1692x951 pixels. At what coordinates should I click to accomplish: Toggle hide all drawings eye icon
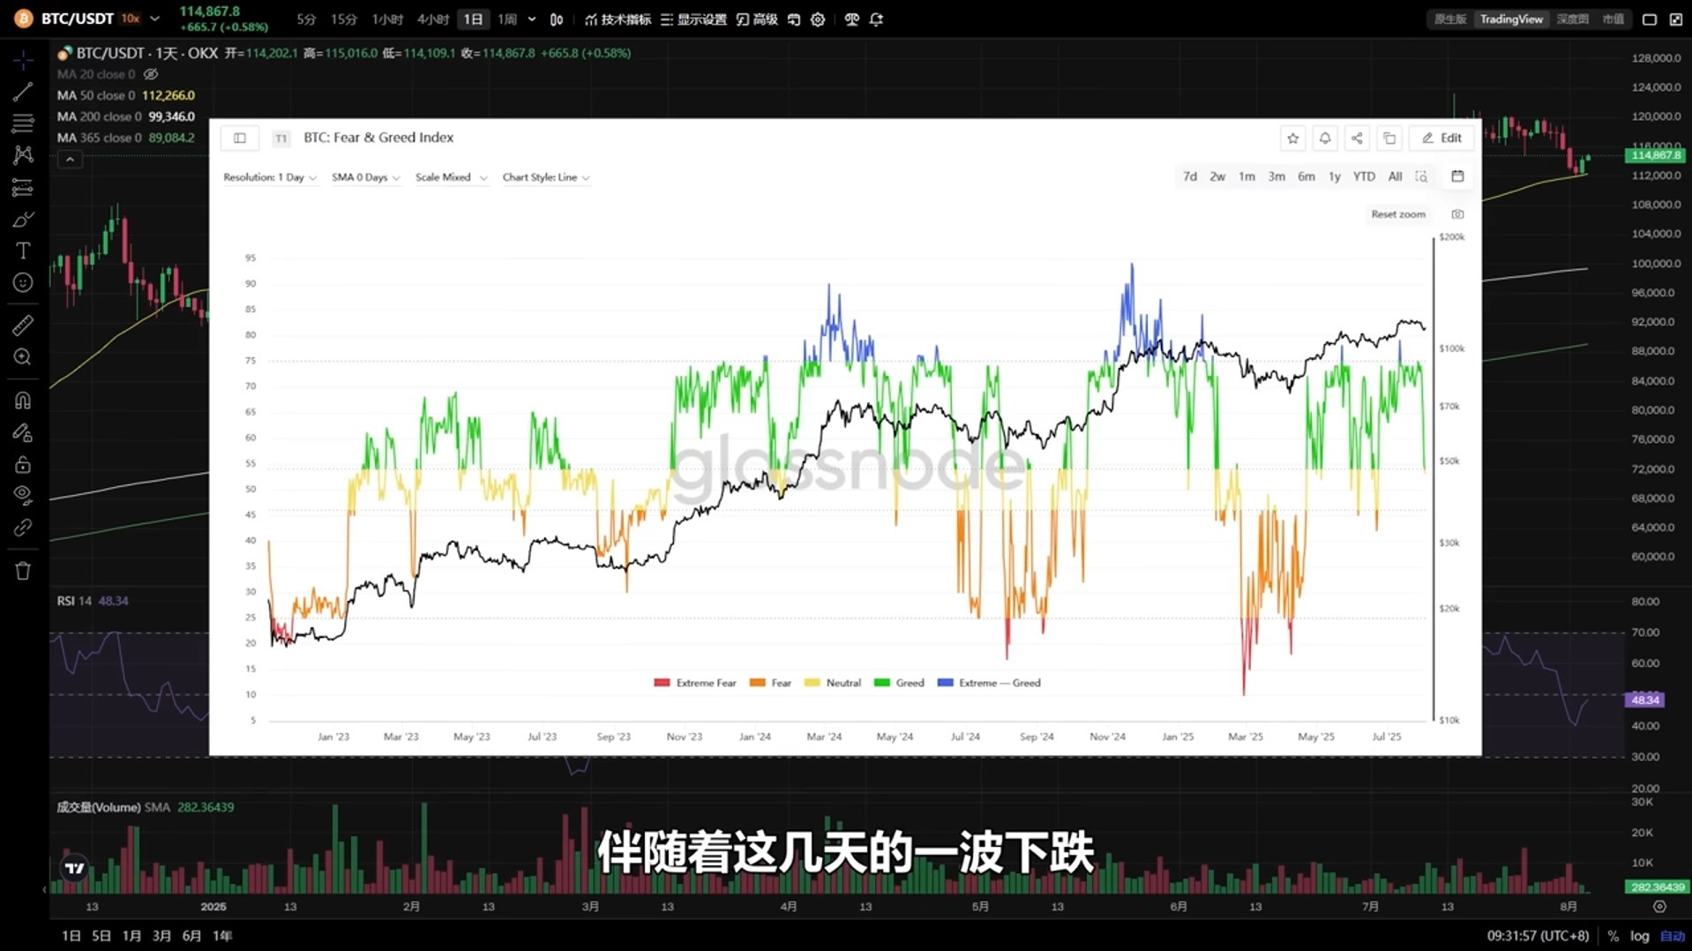point(23,496)
